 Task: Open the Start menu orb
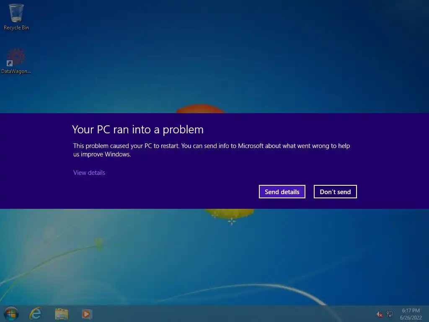pyautogui.click(x=11, y=314)
